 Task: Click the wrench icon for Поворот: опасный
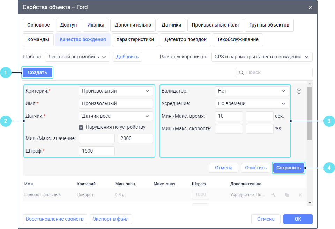coord(274,195)
